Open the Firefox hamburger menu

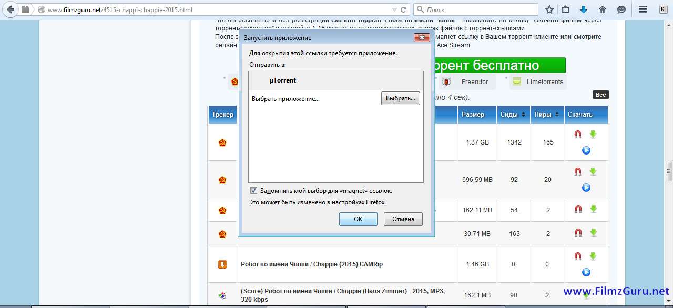(643, 9)
